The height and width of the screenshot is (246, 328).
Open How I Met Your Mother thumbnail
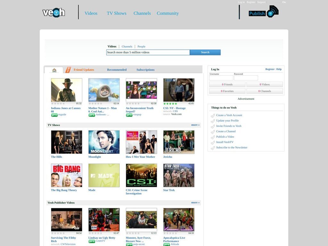tap(141, 142)
